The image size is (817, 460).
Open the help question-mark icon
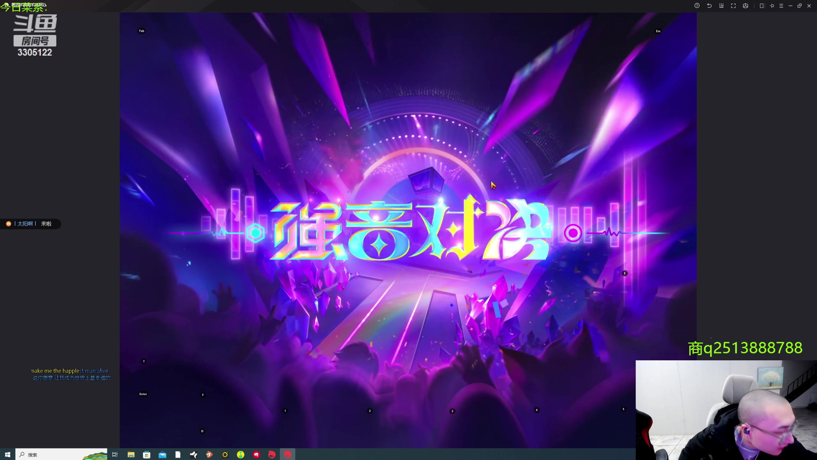pos(697,6)
